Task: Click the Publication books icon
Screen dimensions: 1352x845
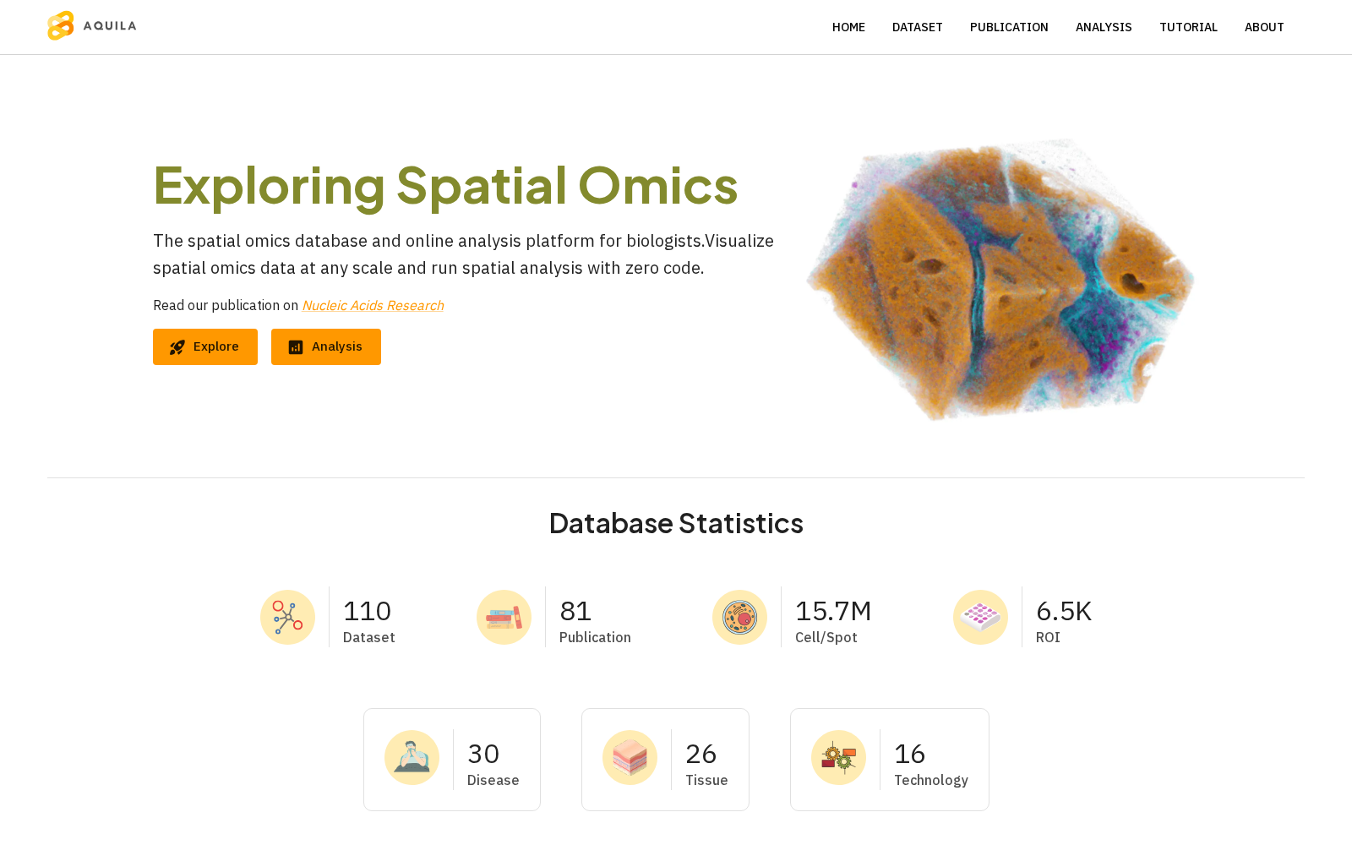Action: pyautogui.click(x=504, y=617)
